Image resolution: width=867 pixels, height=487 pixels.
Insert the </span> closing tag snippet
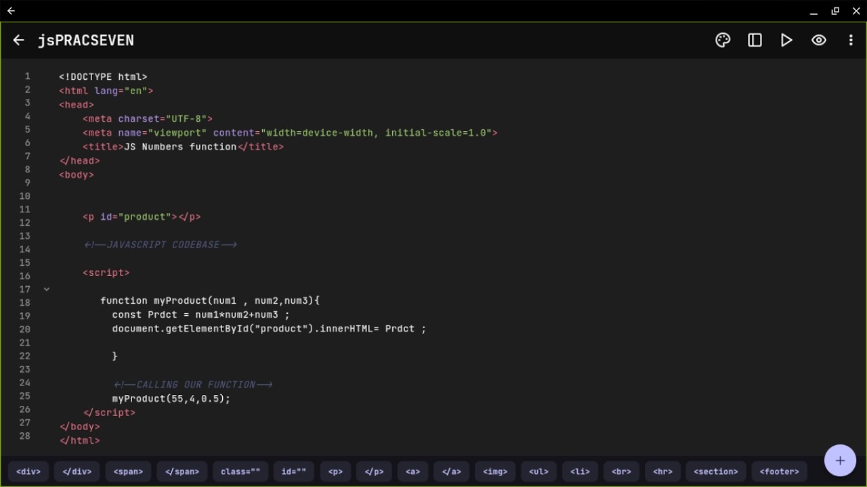click(x=182, y=471)
